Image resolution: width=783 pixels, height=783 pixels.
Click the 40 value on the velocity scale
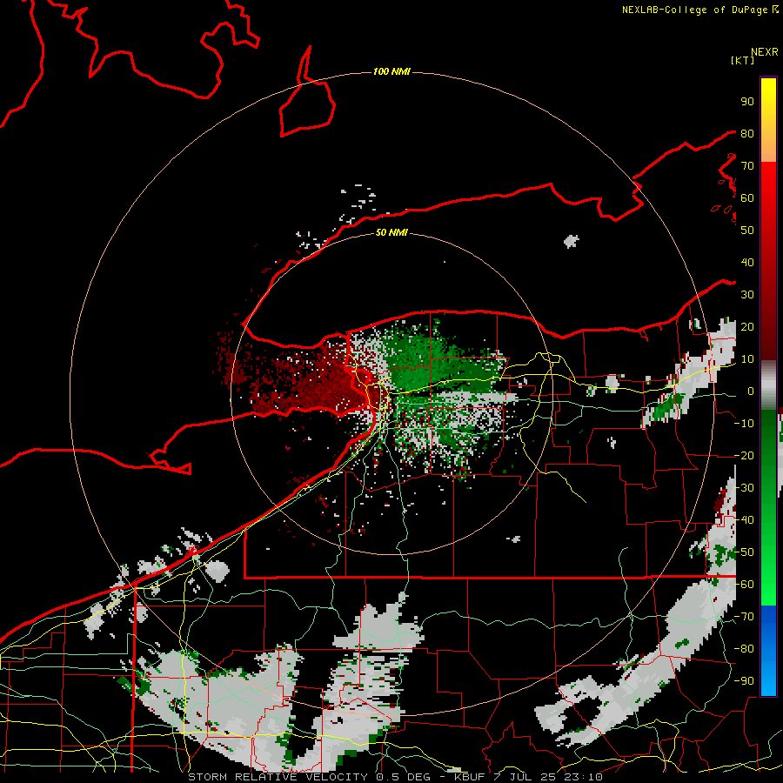click(747, 262)
